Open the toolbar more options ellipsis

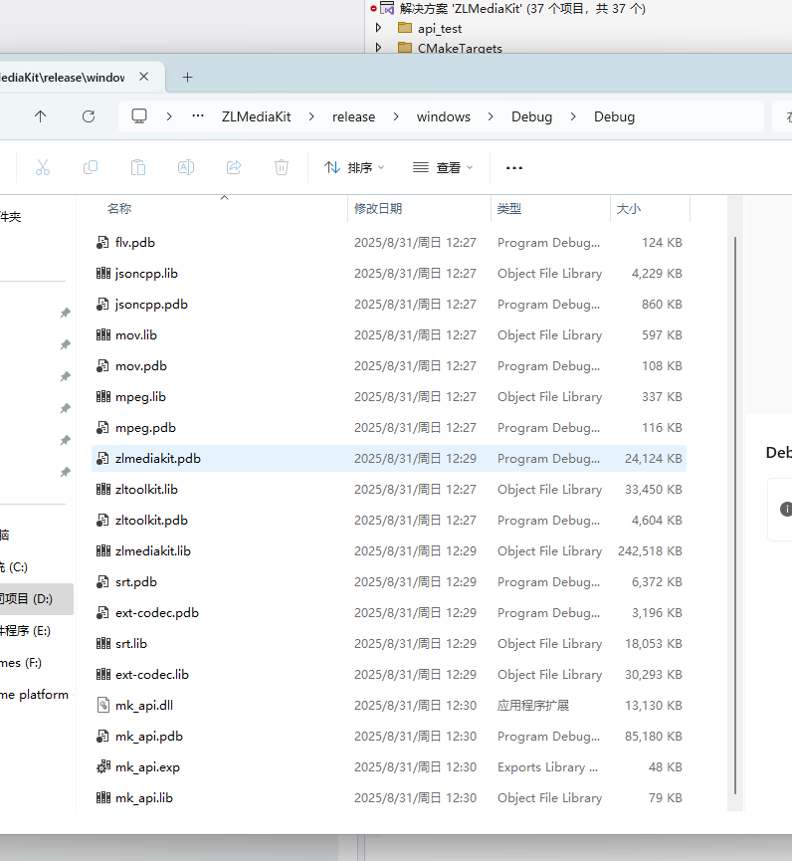[514, 167]
